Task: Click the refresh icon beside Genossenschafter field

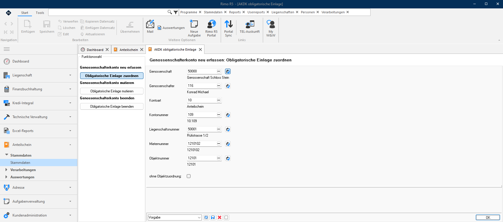Action: pos(228,86)
